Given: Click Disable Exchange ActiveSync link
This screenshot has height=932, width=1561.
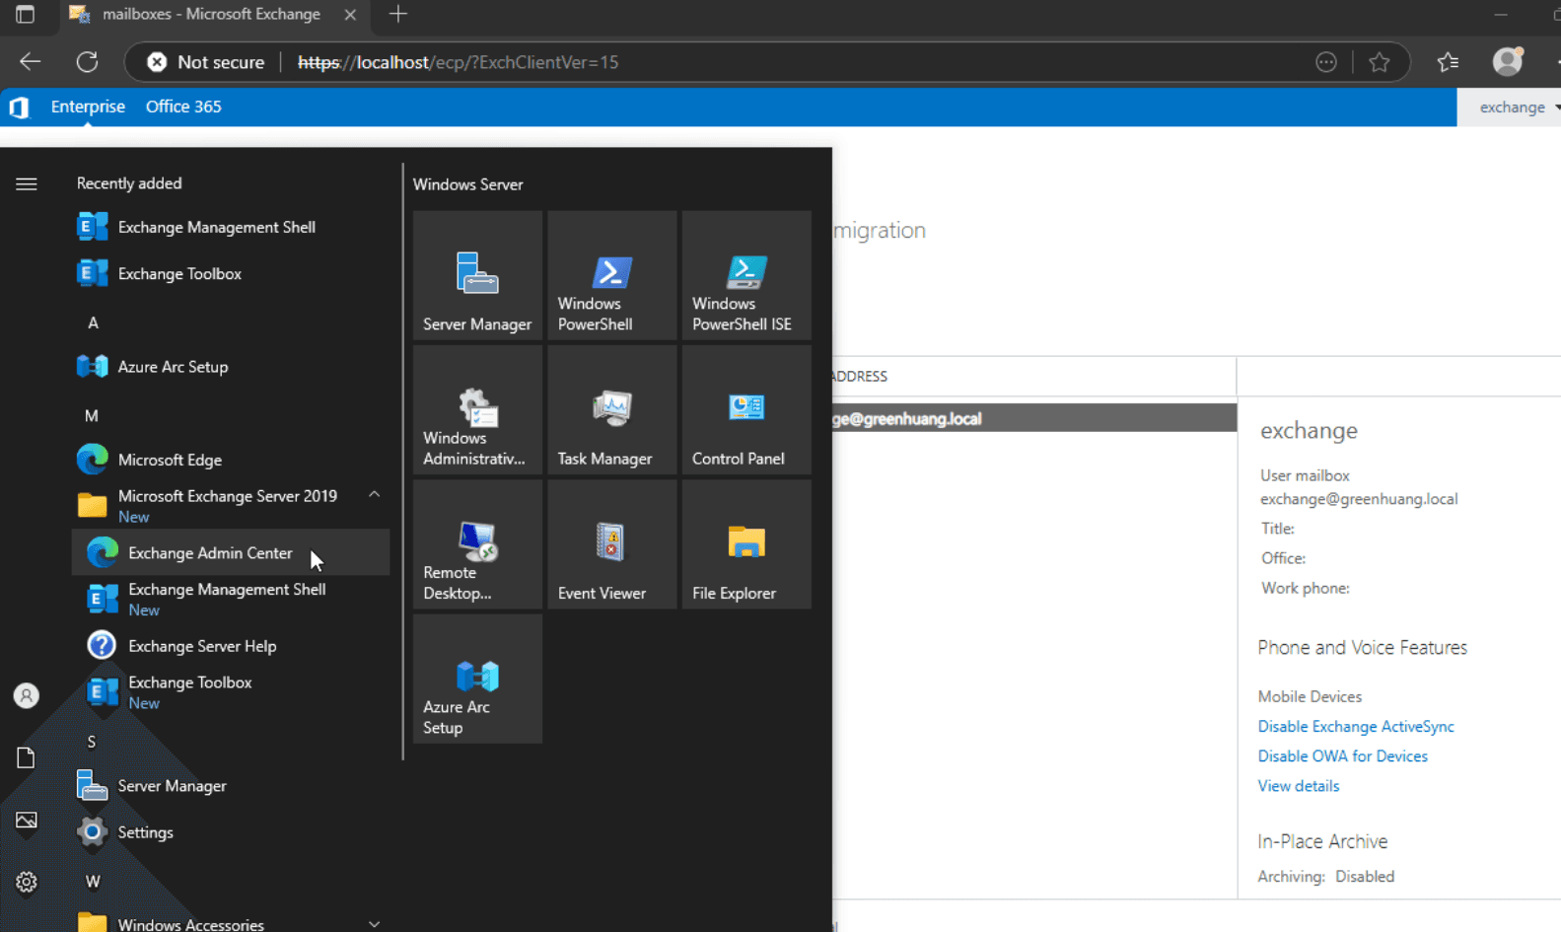Looking at the screenshot, I should tap(1356, 726).
